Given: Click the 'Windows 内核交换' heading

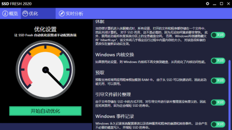Looking at the screenshot, I should pos(115,55).
